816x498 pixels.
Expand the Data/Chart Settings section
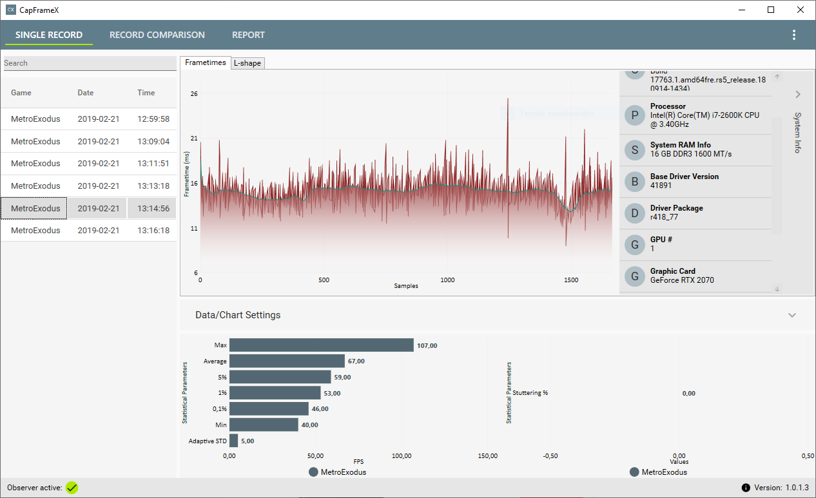pos(792,315)
